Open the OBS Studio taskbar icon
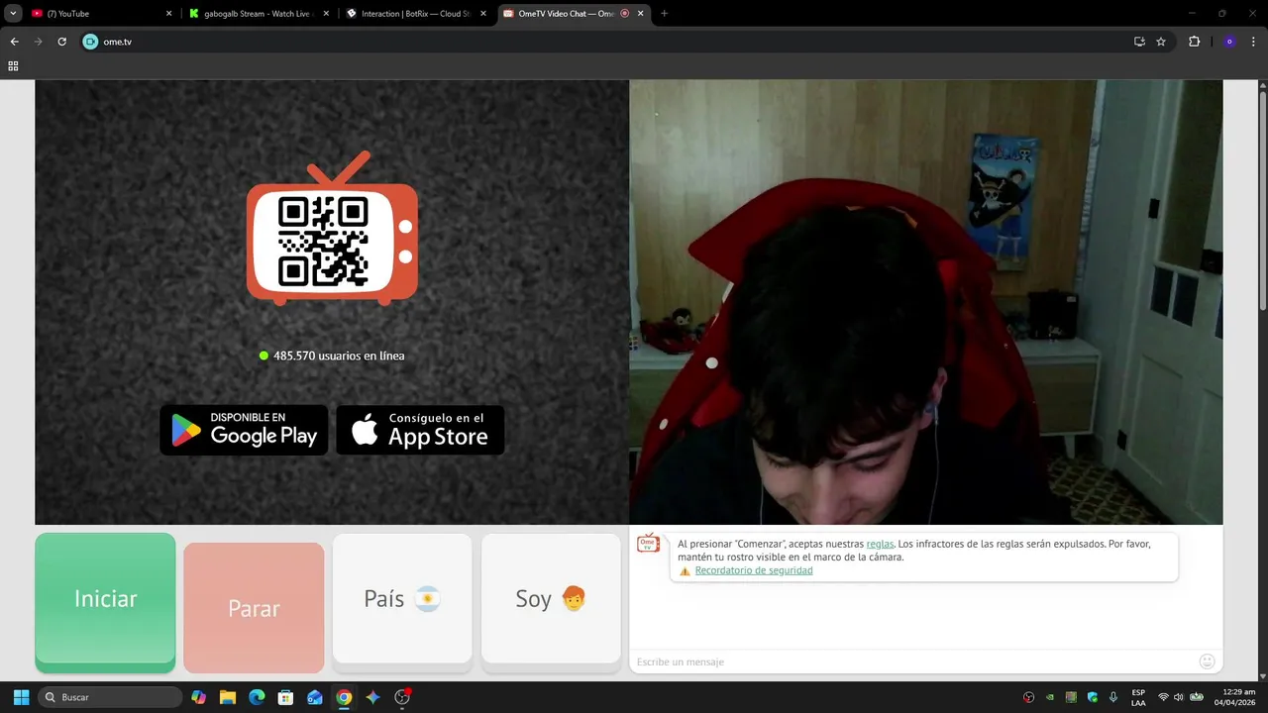Viewport: 1268px width, 713px height. (402, 697)
